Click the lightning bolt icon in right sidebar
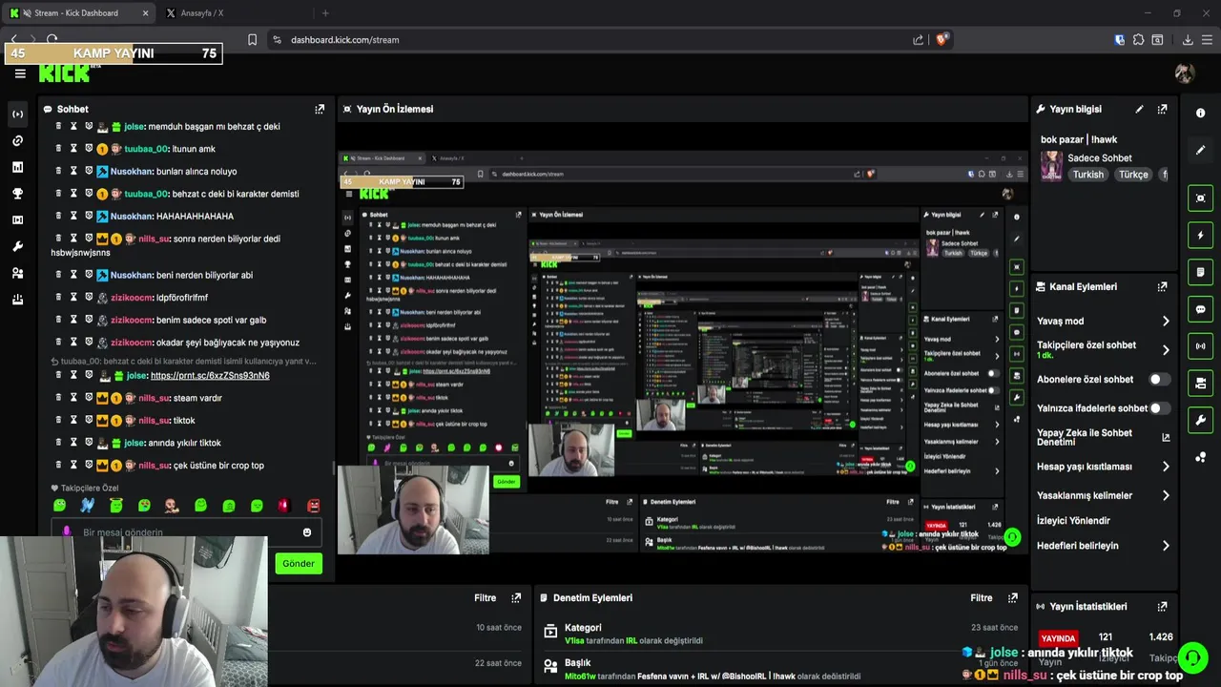This screenshot has height=687, width=1221. click(1201, 235)
